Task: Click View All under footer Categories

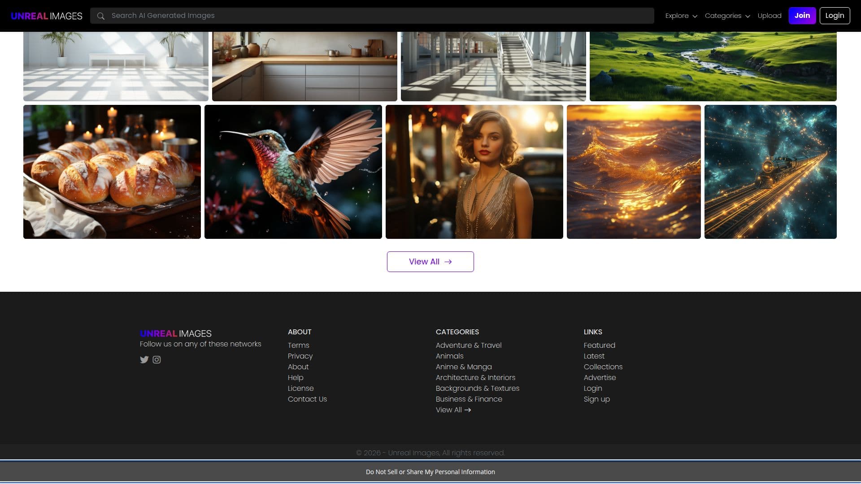Action: point(453,410)
